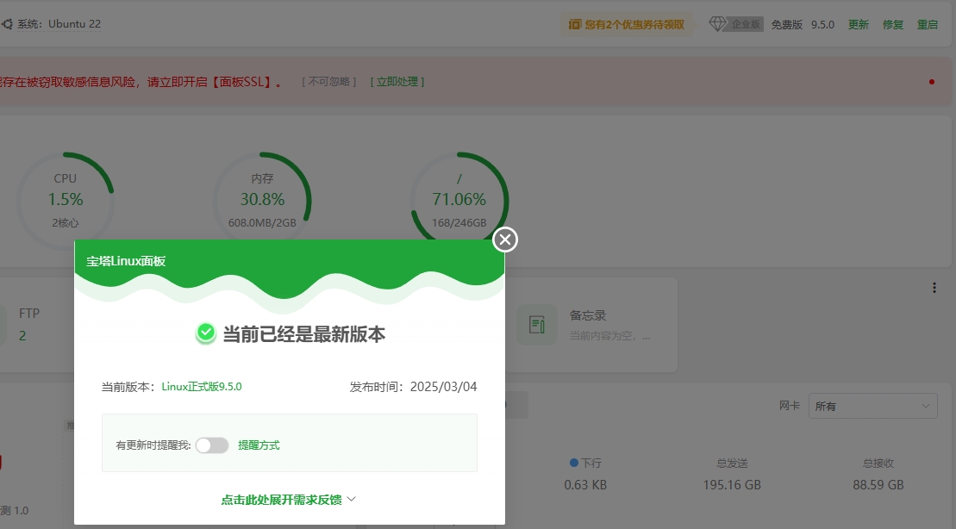Click the 总接收 value 88.59 GB
The width and height of the screenshot is (956, 529).
pyautogui.click(x=878, y=485)
